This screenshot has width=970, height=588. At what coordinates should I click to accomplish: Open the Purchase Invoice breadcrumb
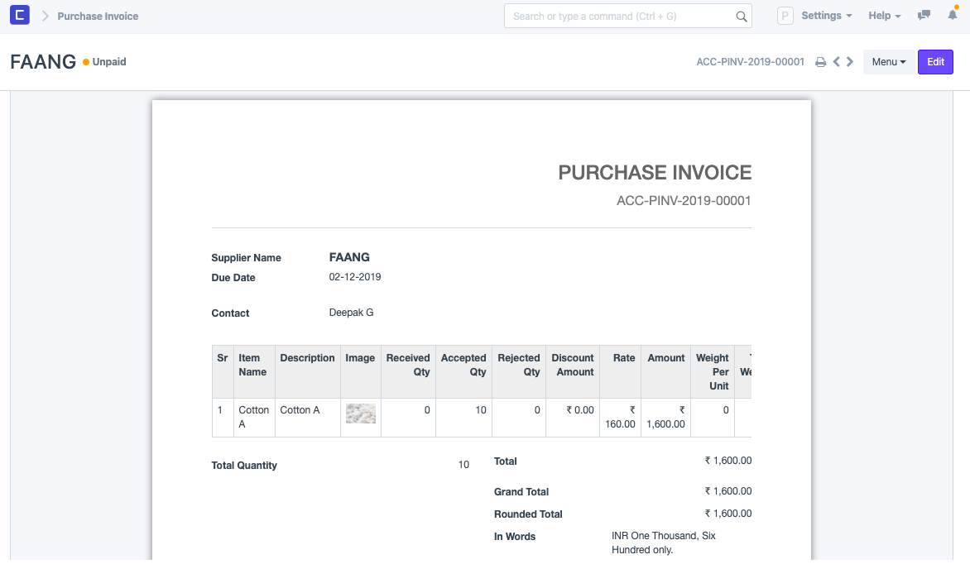tap(98, 16)
